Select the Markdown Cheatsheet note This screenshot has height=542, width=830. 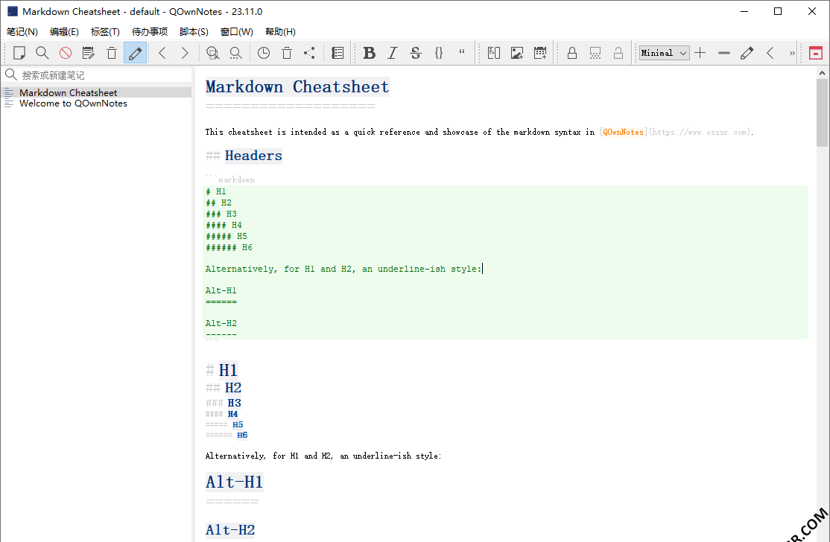97,92
